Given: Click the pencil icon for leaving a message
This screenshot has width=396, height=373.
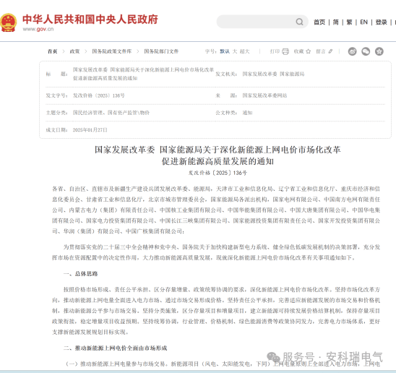Looking at the screenshot, I should (x=330, y=51).
